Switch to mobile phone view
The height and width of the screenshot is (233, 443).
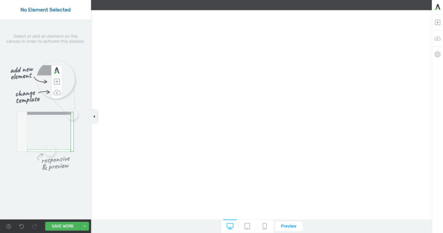click(x=264, y=226)
